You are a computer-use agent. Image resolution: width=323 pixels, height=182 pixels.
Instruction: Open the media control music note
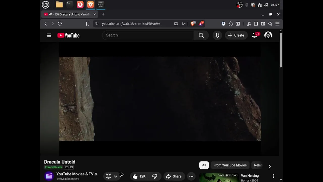pyautogui.click(x=249, y=24)
